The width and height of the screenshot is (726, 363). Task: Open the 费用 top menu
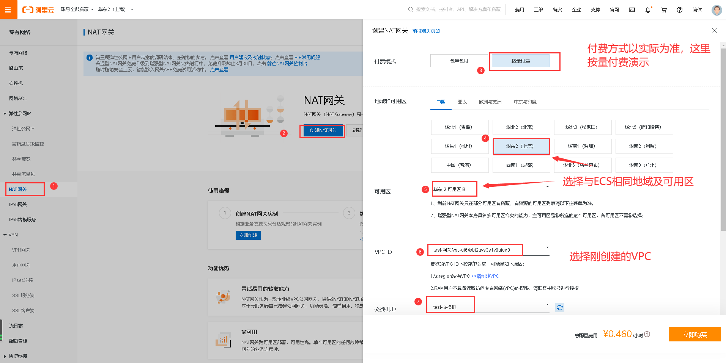520,10
